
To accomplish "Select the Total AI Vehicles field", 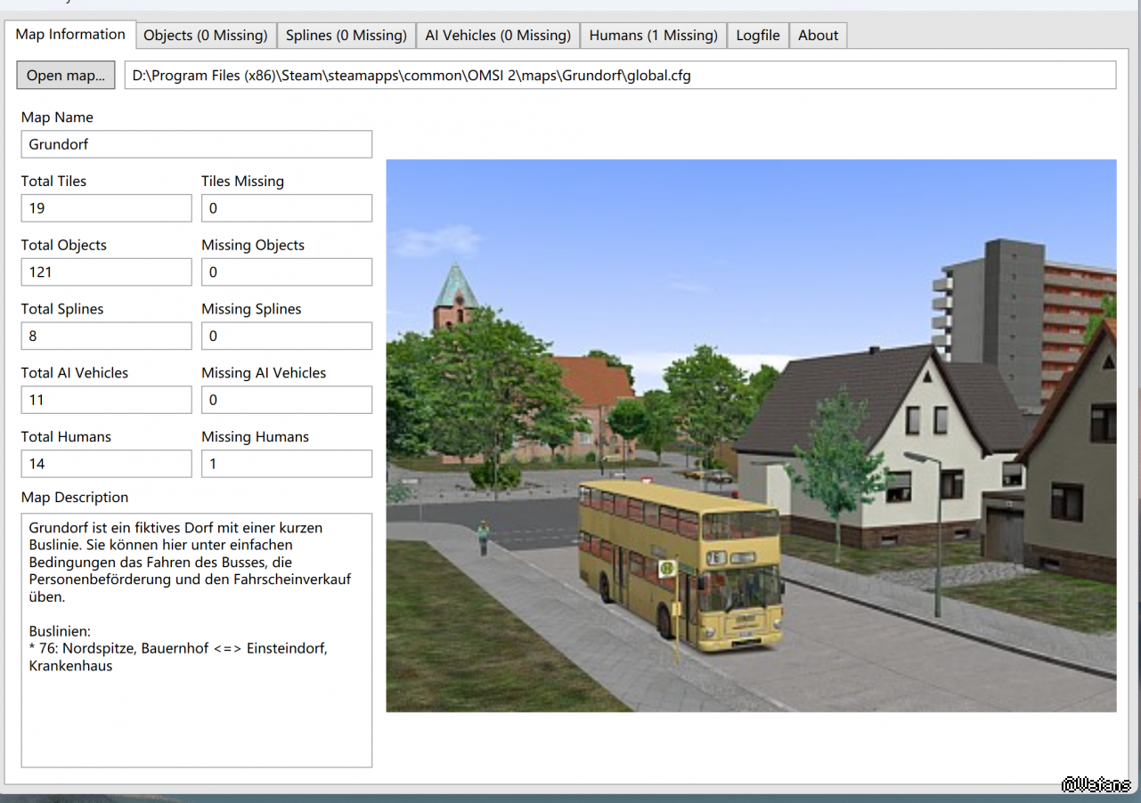I will [106, 401].
